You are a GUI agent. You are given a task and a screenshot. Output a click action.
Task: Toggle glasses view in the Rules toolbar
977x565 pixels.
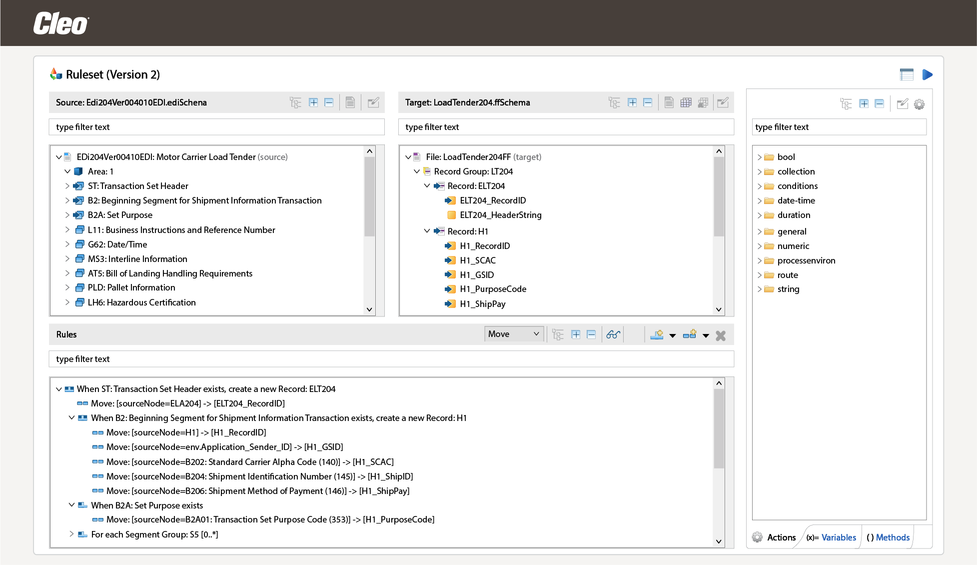(x=613, y=334)
